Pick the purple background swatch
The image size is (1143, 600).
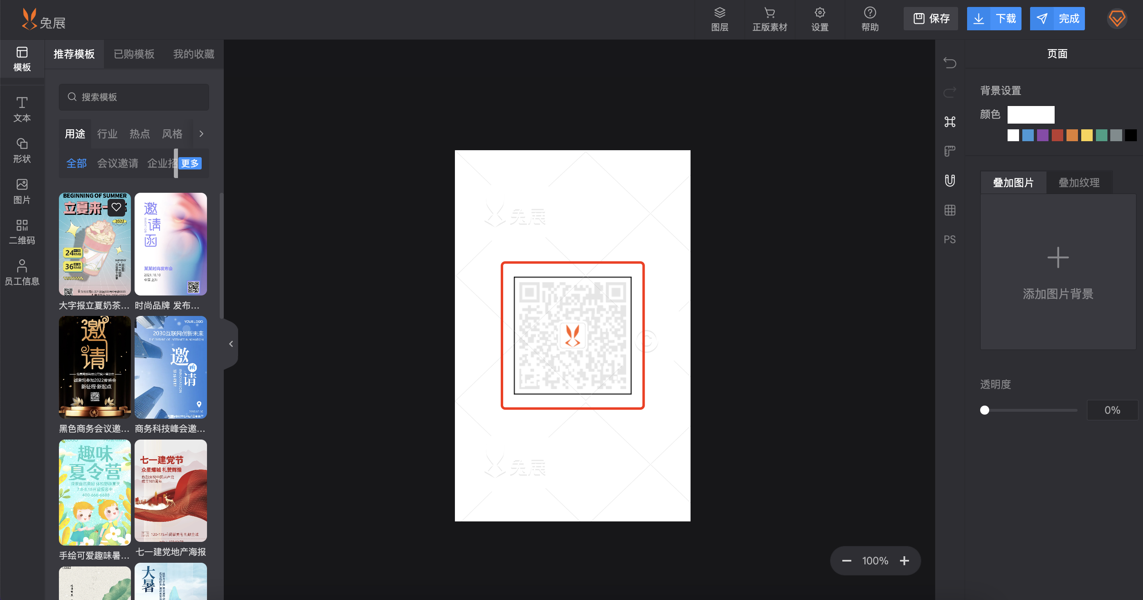coord(1042,135)
